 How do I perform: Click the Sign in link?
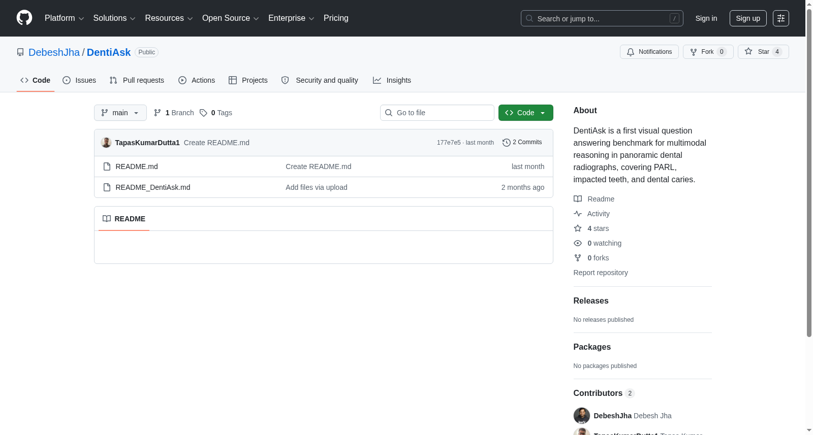(706, 18)
